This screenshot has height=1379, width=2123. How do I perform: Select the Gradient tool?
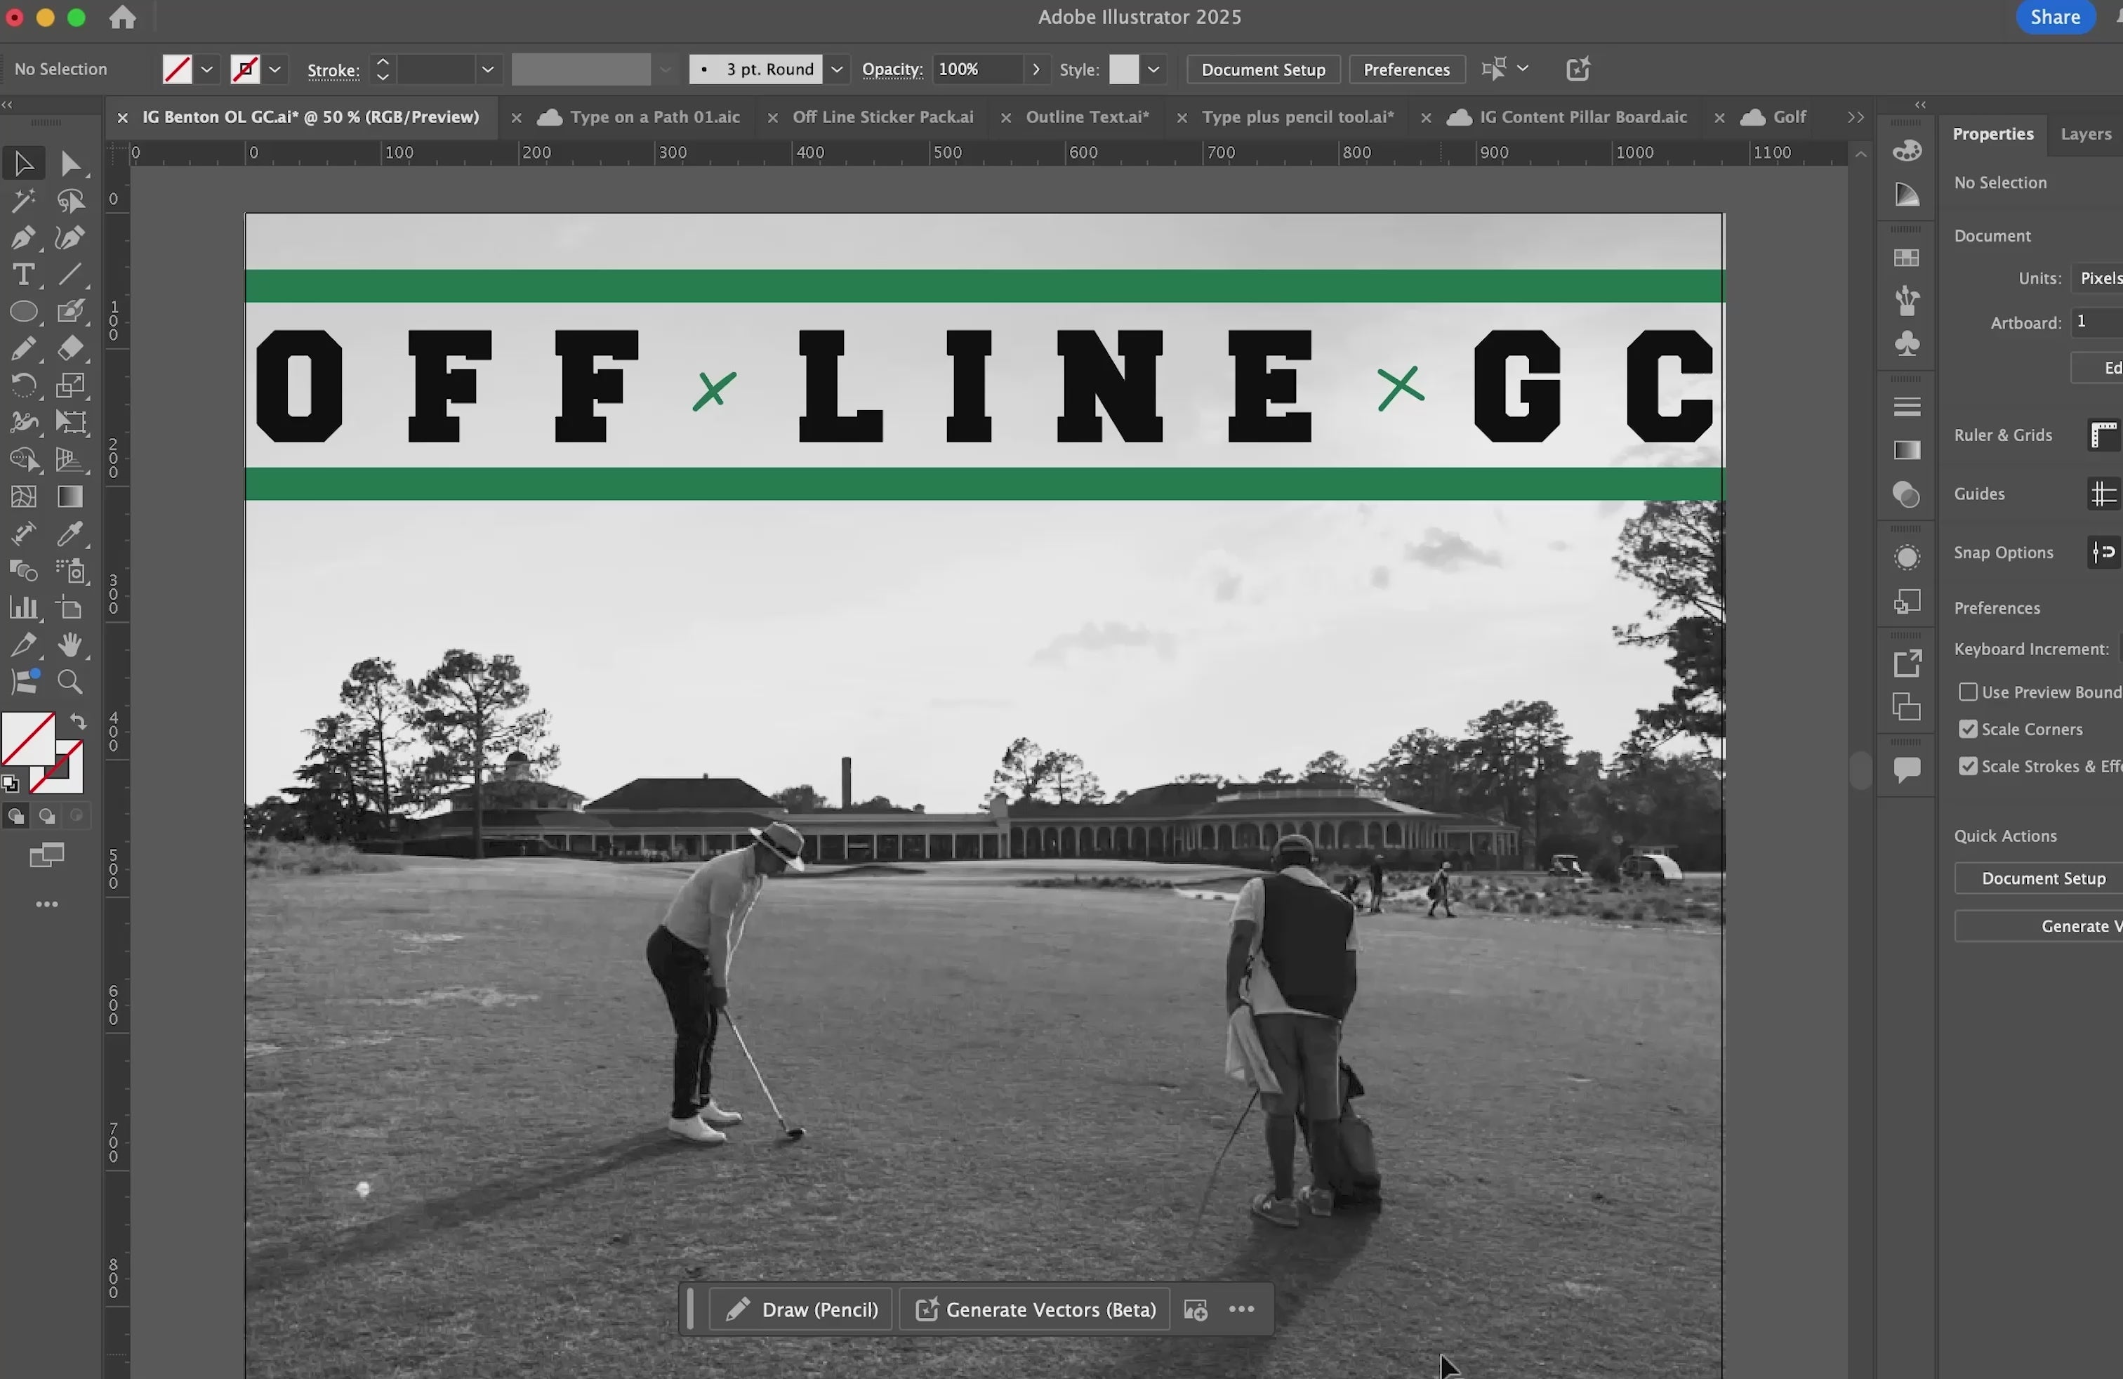[x=70, y=497]
